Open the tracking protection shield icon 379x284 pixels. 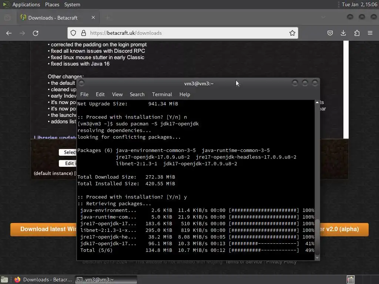tap(73, 33)
